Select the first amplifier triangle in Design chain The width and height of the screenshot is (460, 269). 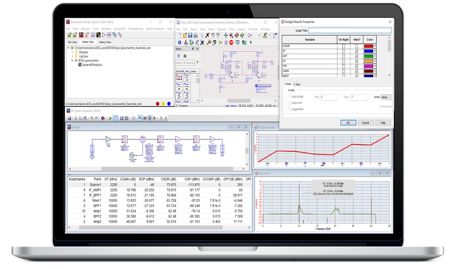click(x=108, y=139)
